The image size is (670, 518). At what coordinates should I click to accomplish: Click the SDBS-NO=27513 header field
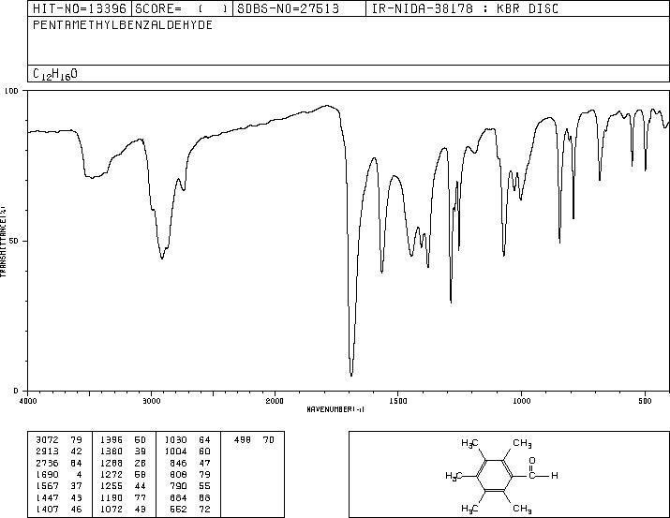(299, 8)
